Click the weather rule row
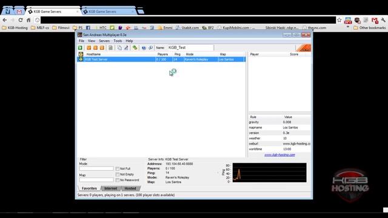 click(x=279, y=138)
